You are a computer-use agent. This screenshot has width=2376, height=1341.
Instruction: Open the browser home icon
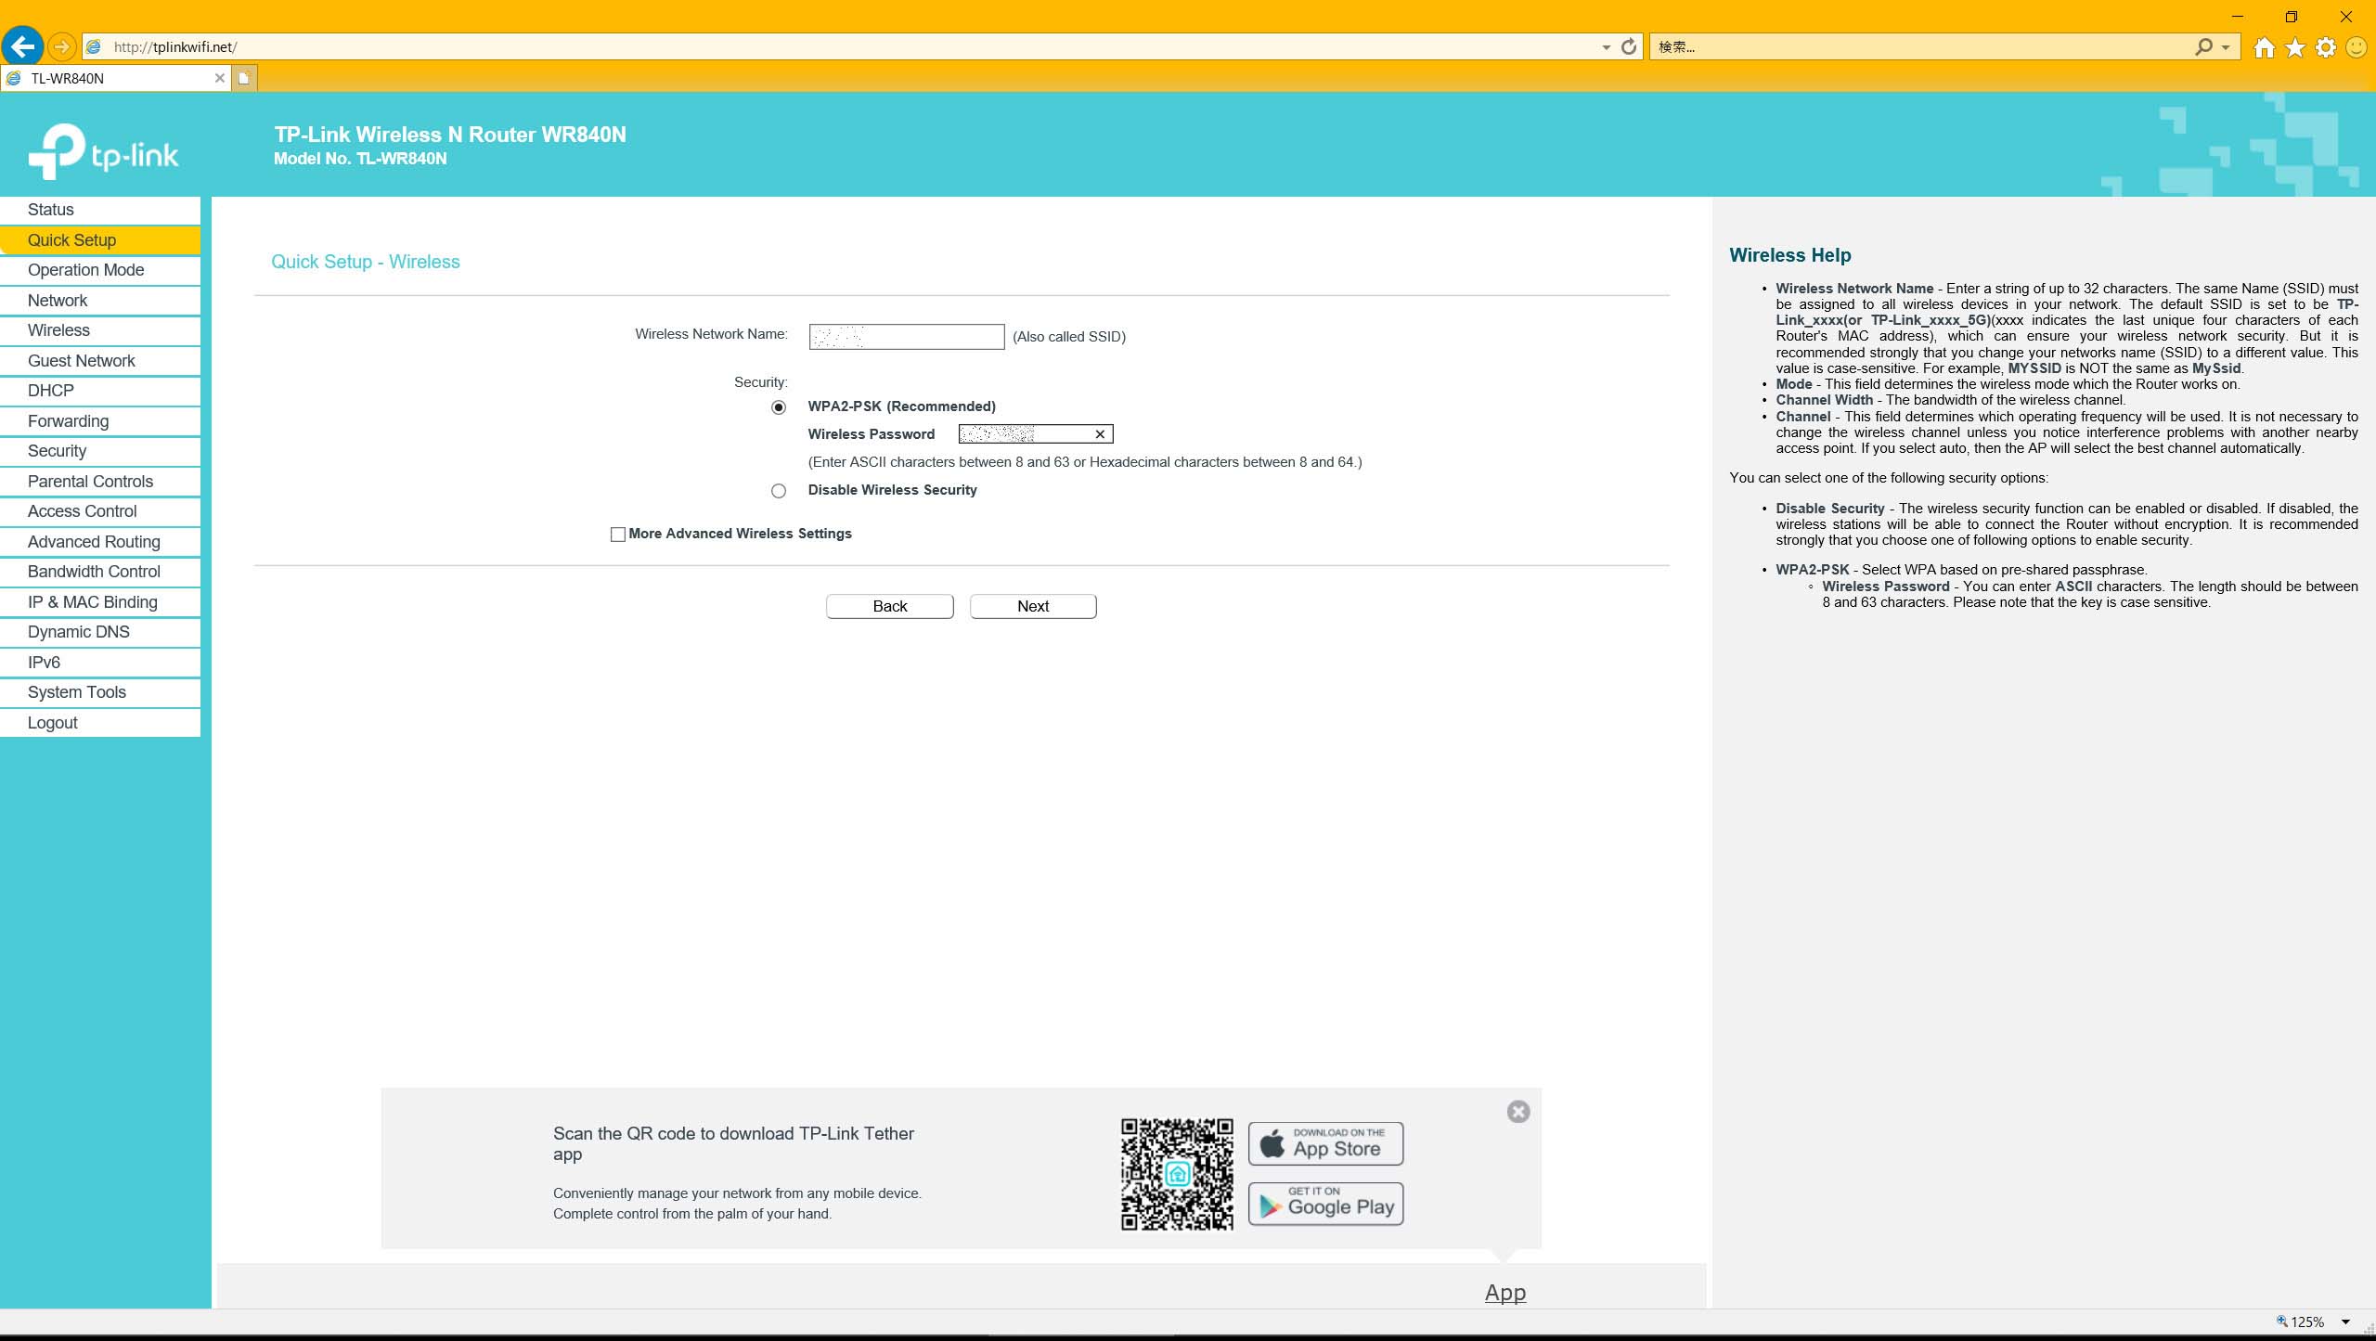point(2265,47)
